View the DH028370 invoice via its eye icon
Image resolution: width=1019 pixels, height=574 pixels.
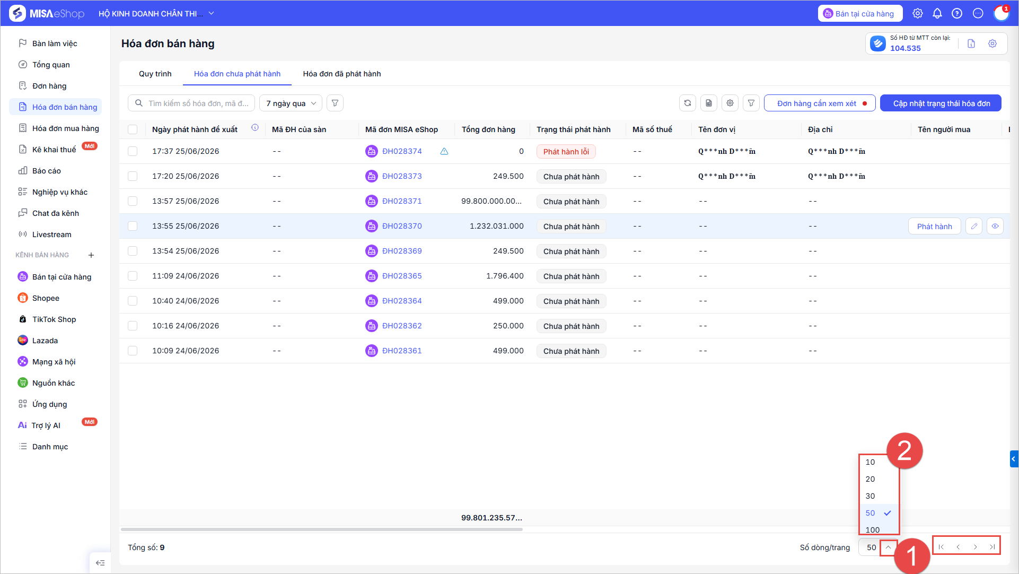[x=995, y=227]
